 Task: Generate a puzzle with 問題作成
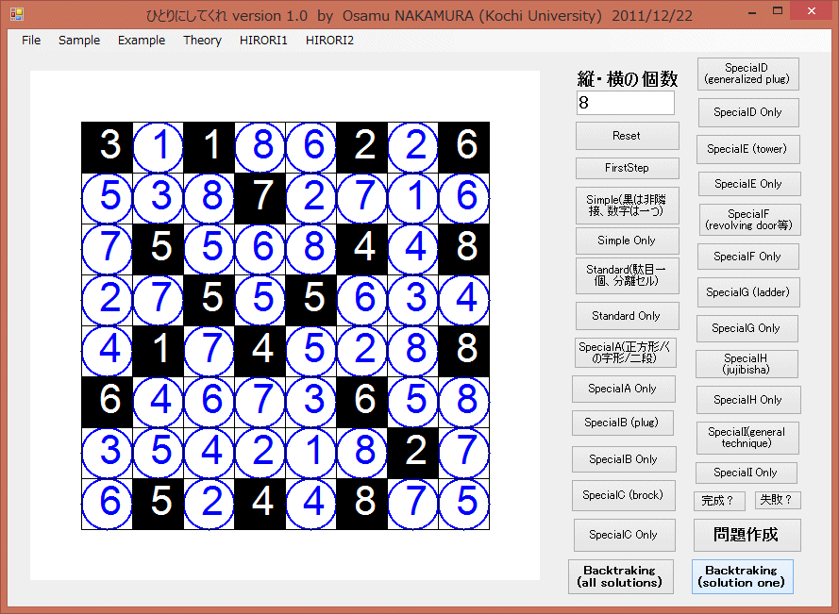point(747,535)
